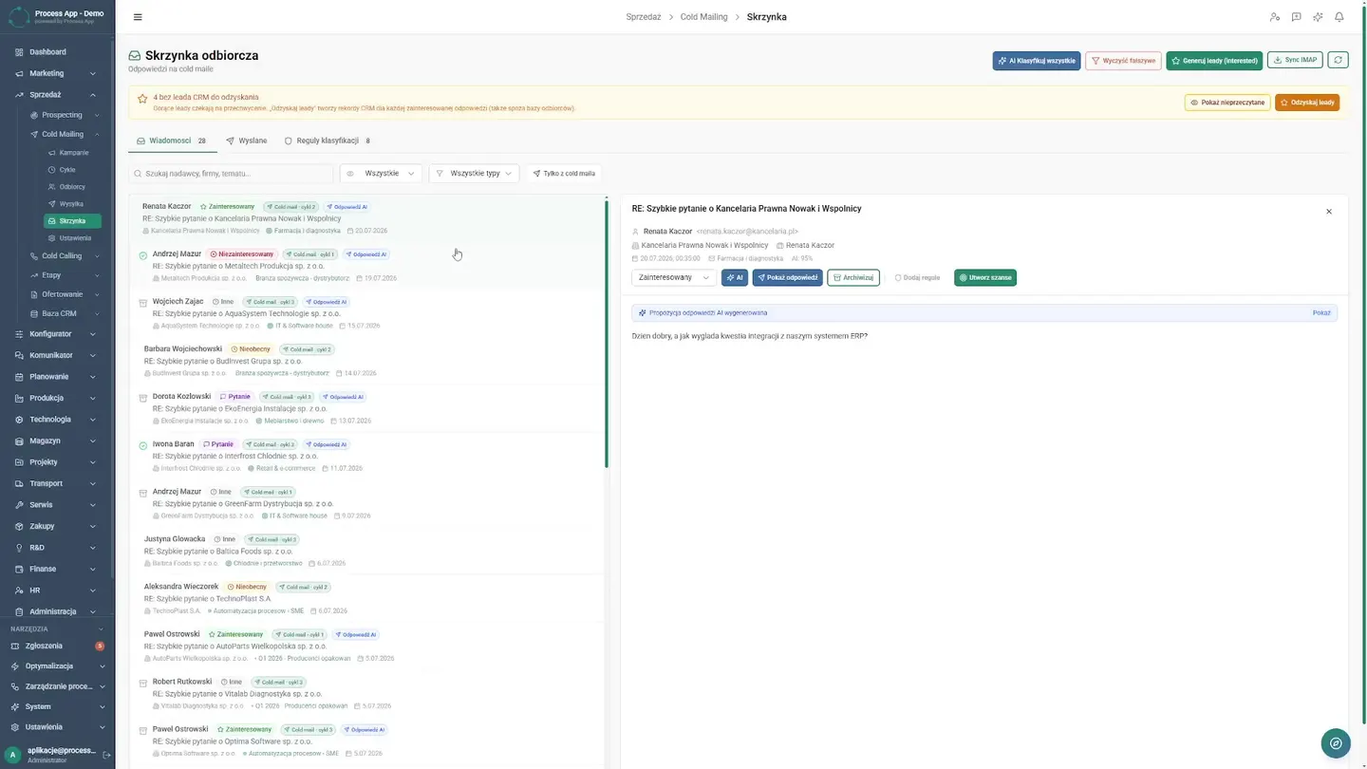The image size is (1367, 769).
Task: Open the user settings icon in header
Action: 1275,17
